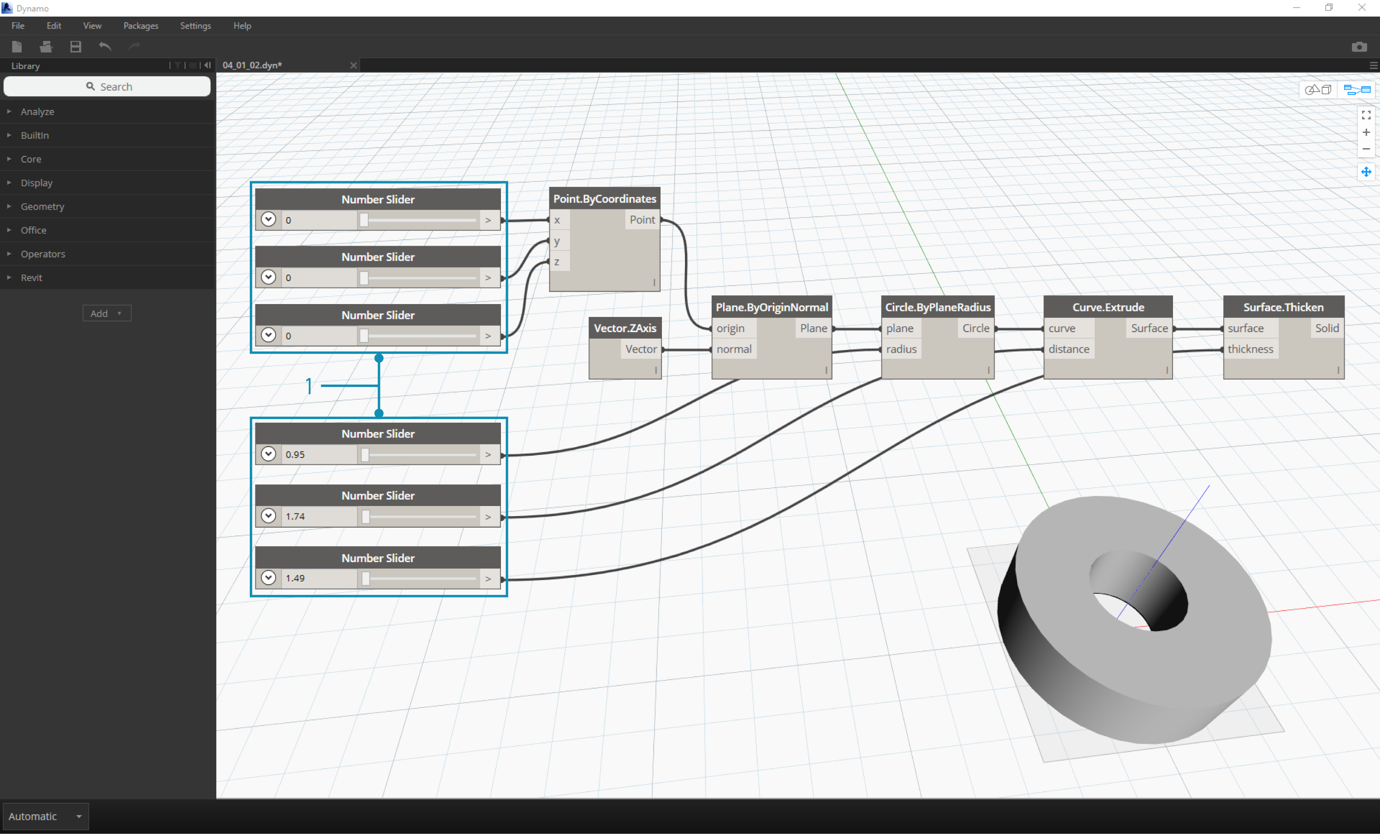The width and height of the screenshot is (1380, 834).
Task: Expand the Analyze library category
Action: pos(108,111)
